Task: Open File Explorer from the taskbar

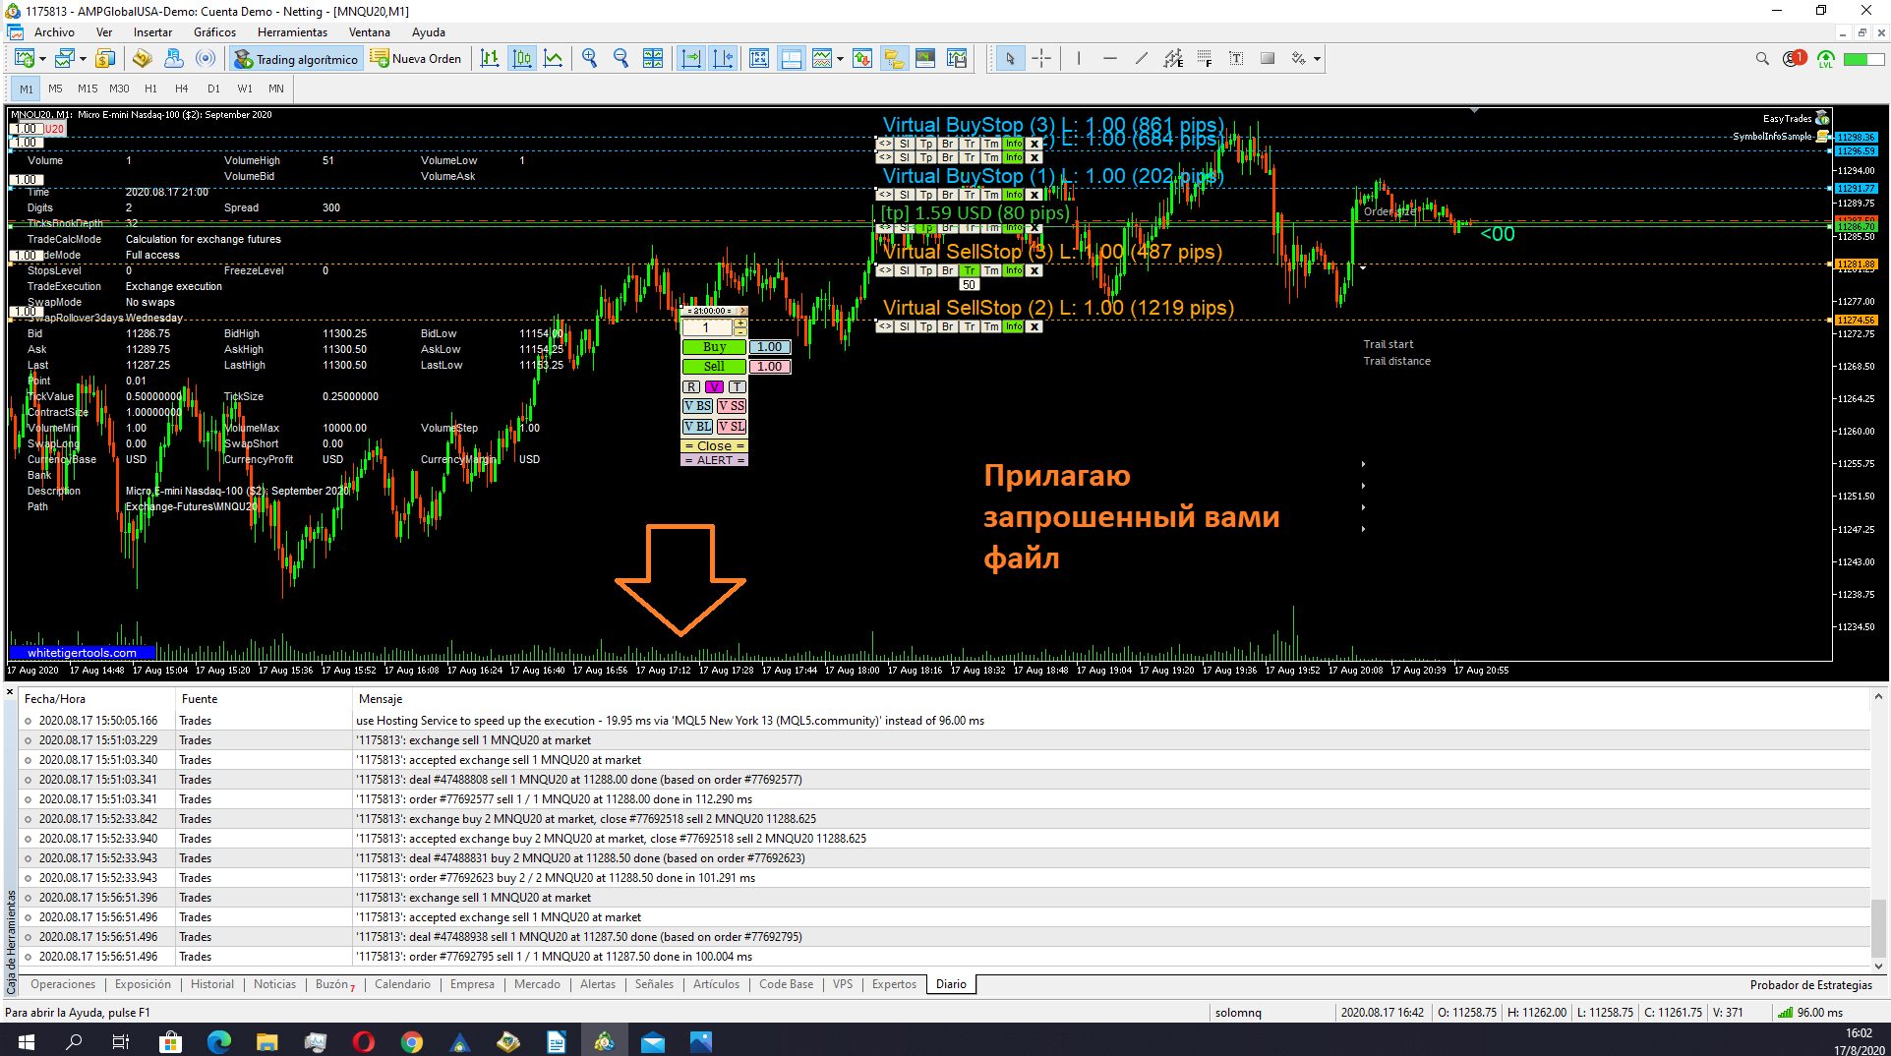Action: click(x=266, y=1042)
